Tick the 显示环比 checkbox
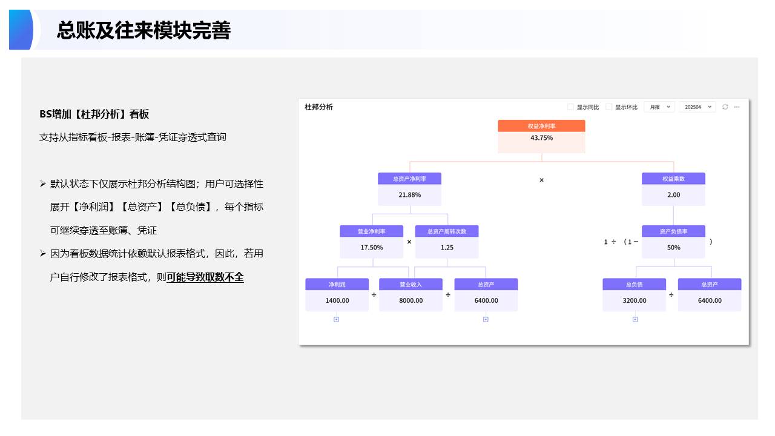This screenshot has height=436, width=775. pyautogui.click(x=609, y=107)
